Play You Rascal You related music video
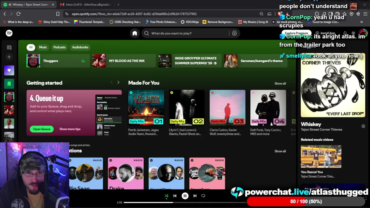 tap(321, 156)
